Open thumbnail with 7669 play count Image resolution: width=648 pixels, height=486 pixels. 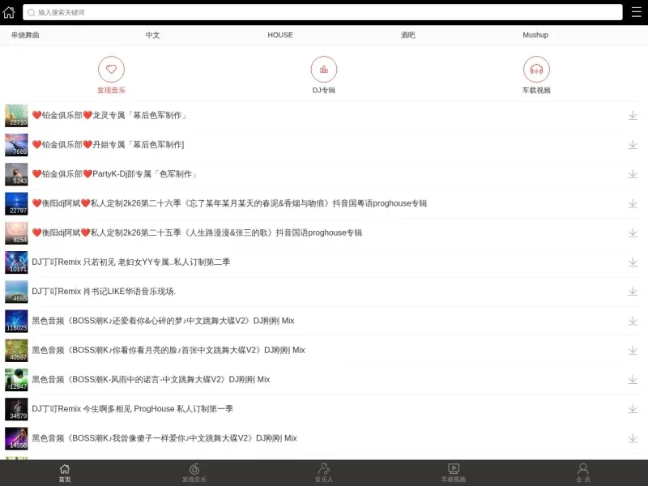[16, 145]
